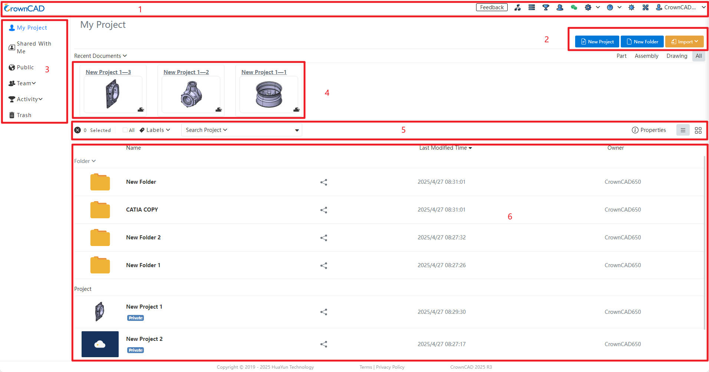Viewport: 709px width, 372px height.
Task: Open the Terms link in footer
Action: point(366,367)
